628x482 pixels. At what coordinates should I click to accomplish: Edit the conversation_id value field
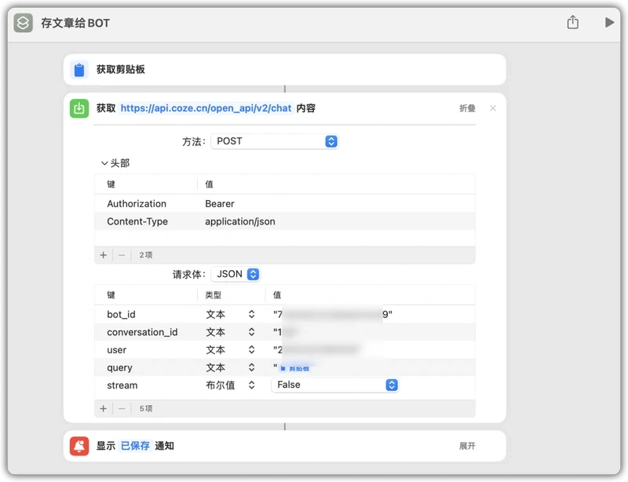tap(285, 332)
